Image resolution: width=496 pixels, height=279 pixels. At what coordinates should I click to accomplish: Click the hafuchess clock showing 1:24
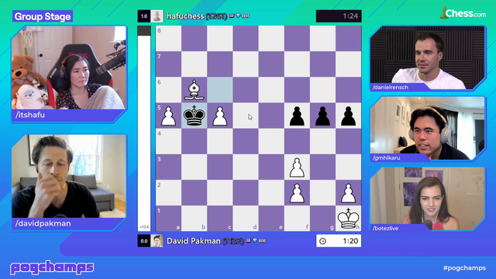(339, 16)
